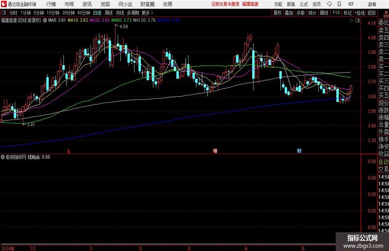This screenshot has height=251, width=389.
Task: Click the MA120: 3.76 indicator label
Action: coord(144,20)
